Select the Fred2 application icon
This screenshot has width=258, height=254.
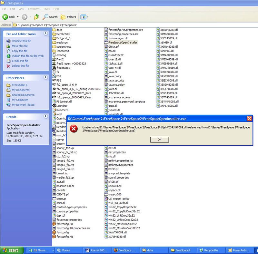coord(54,59)
